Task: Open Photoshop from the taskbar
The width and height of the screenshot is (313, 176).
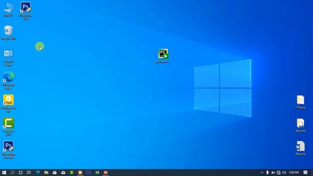Action: (89, 173)
